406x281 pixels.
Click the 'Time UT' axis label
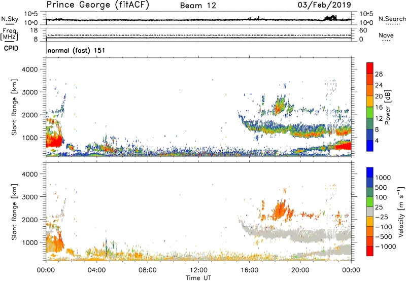198,278
